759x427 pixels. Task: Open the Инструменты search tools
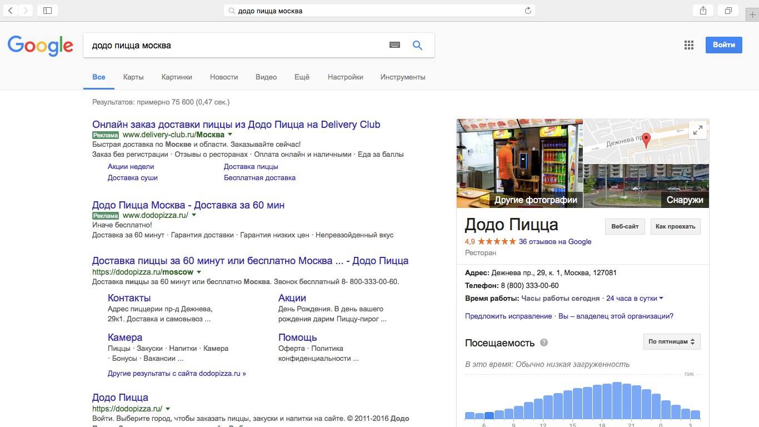[403, 77]
